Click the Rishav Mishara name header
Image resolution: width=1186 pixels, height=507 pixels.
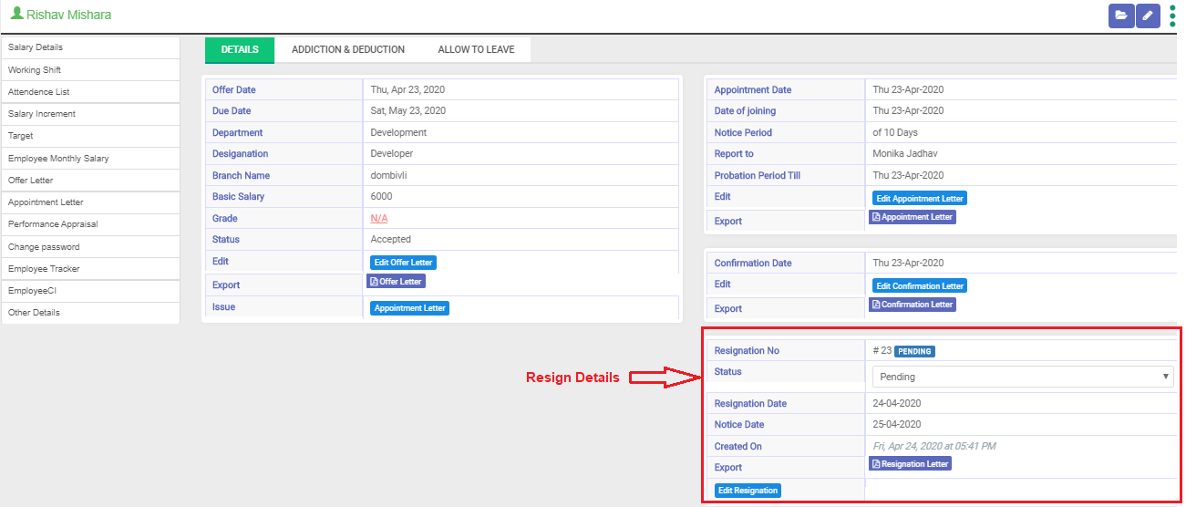pyautogui.click(x=69, y=16)
